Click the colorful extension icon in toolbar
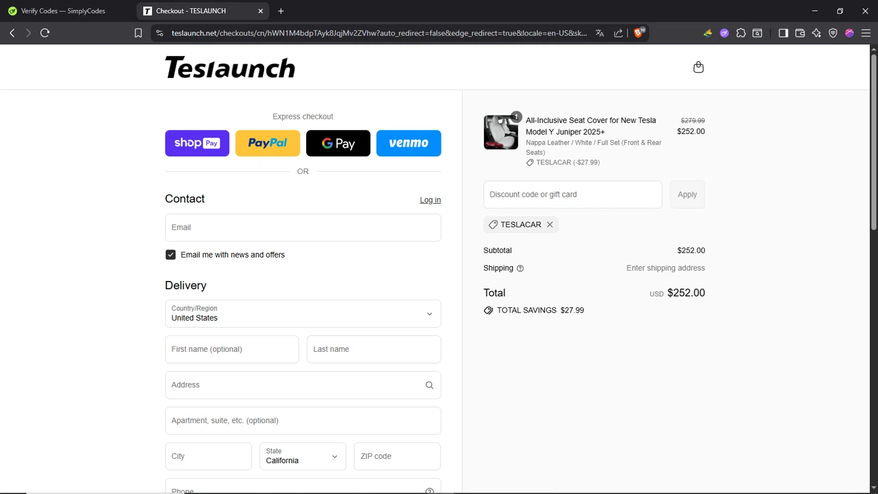 [708, 33]
